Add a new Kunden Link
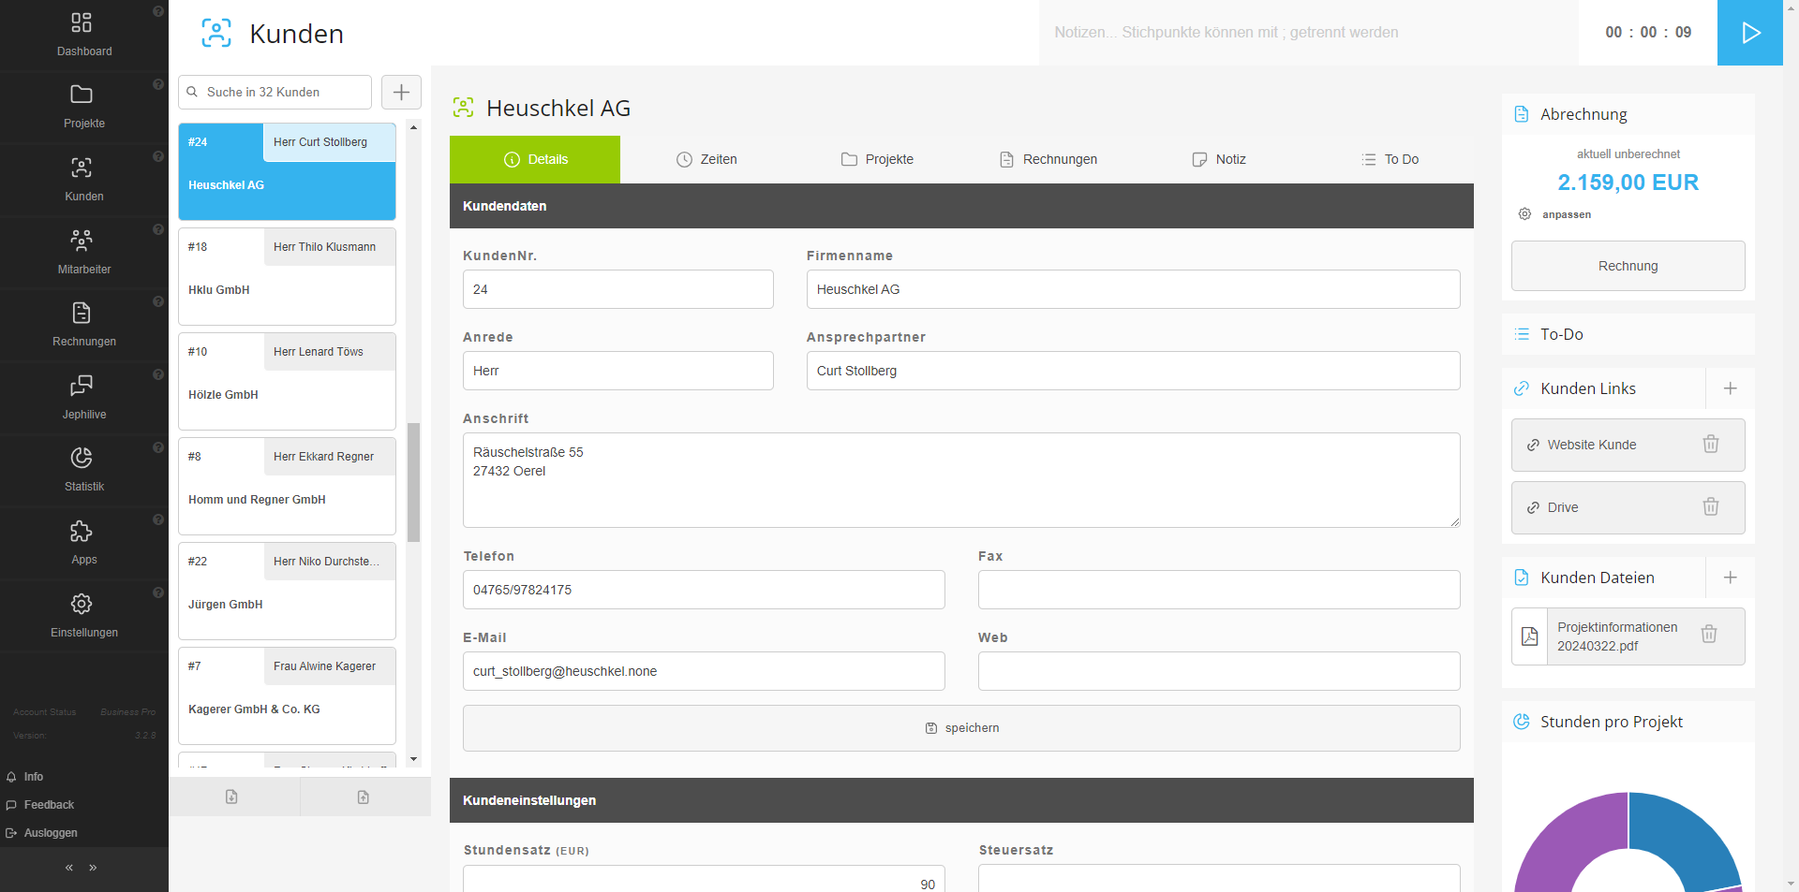The width and height of the screenshot is (1799, 892). click(x=1730, y=388)
